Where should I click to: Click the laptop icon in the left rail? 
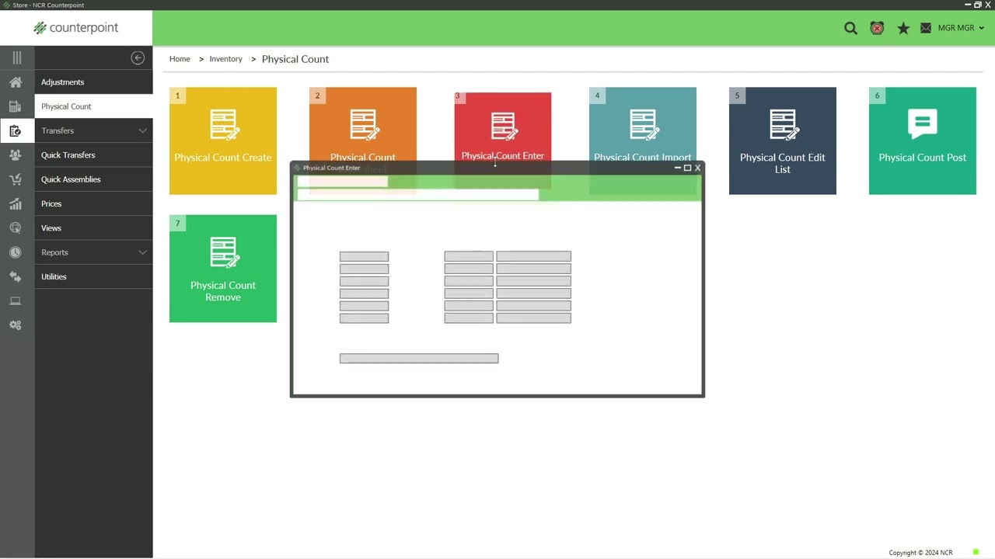tap(16, 301)
